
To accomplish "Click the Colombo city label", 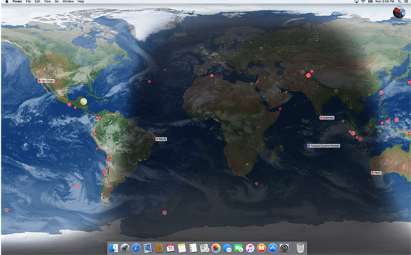I will [327, 118].
